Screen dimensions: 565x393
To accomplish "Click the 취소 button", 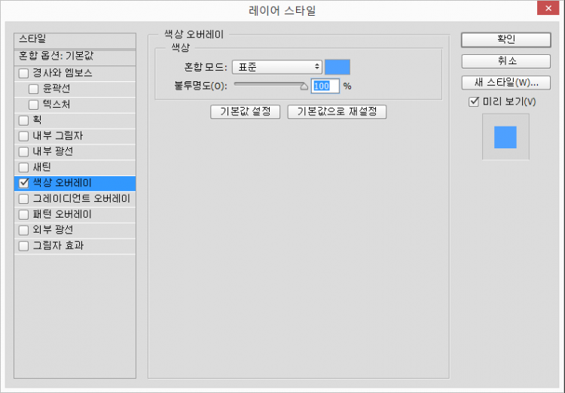I will point(505,61).
